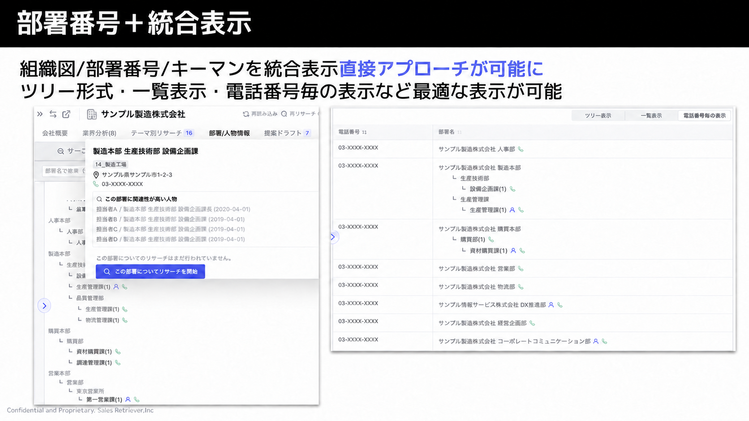Click the 14_製造工場 tag
Image resolution: width=749 pixels, height=421 pixels.
[x=111, y=164]
